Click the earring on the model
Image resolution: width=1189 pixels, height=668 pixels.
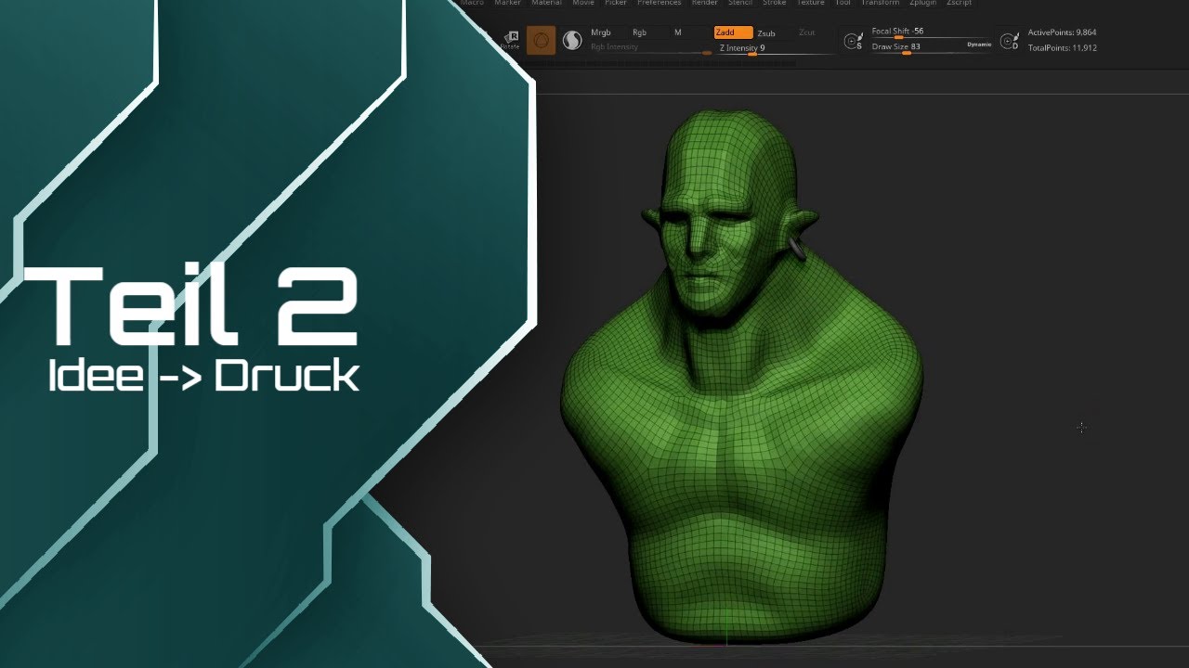coord(797,249)
